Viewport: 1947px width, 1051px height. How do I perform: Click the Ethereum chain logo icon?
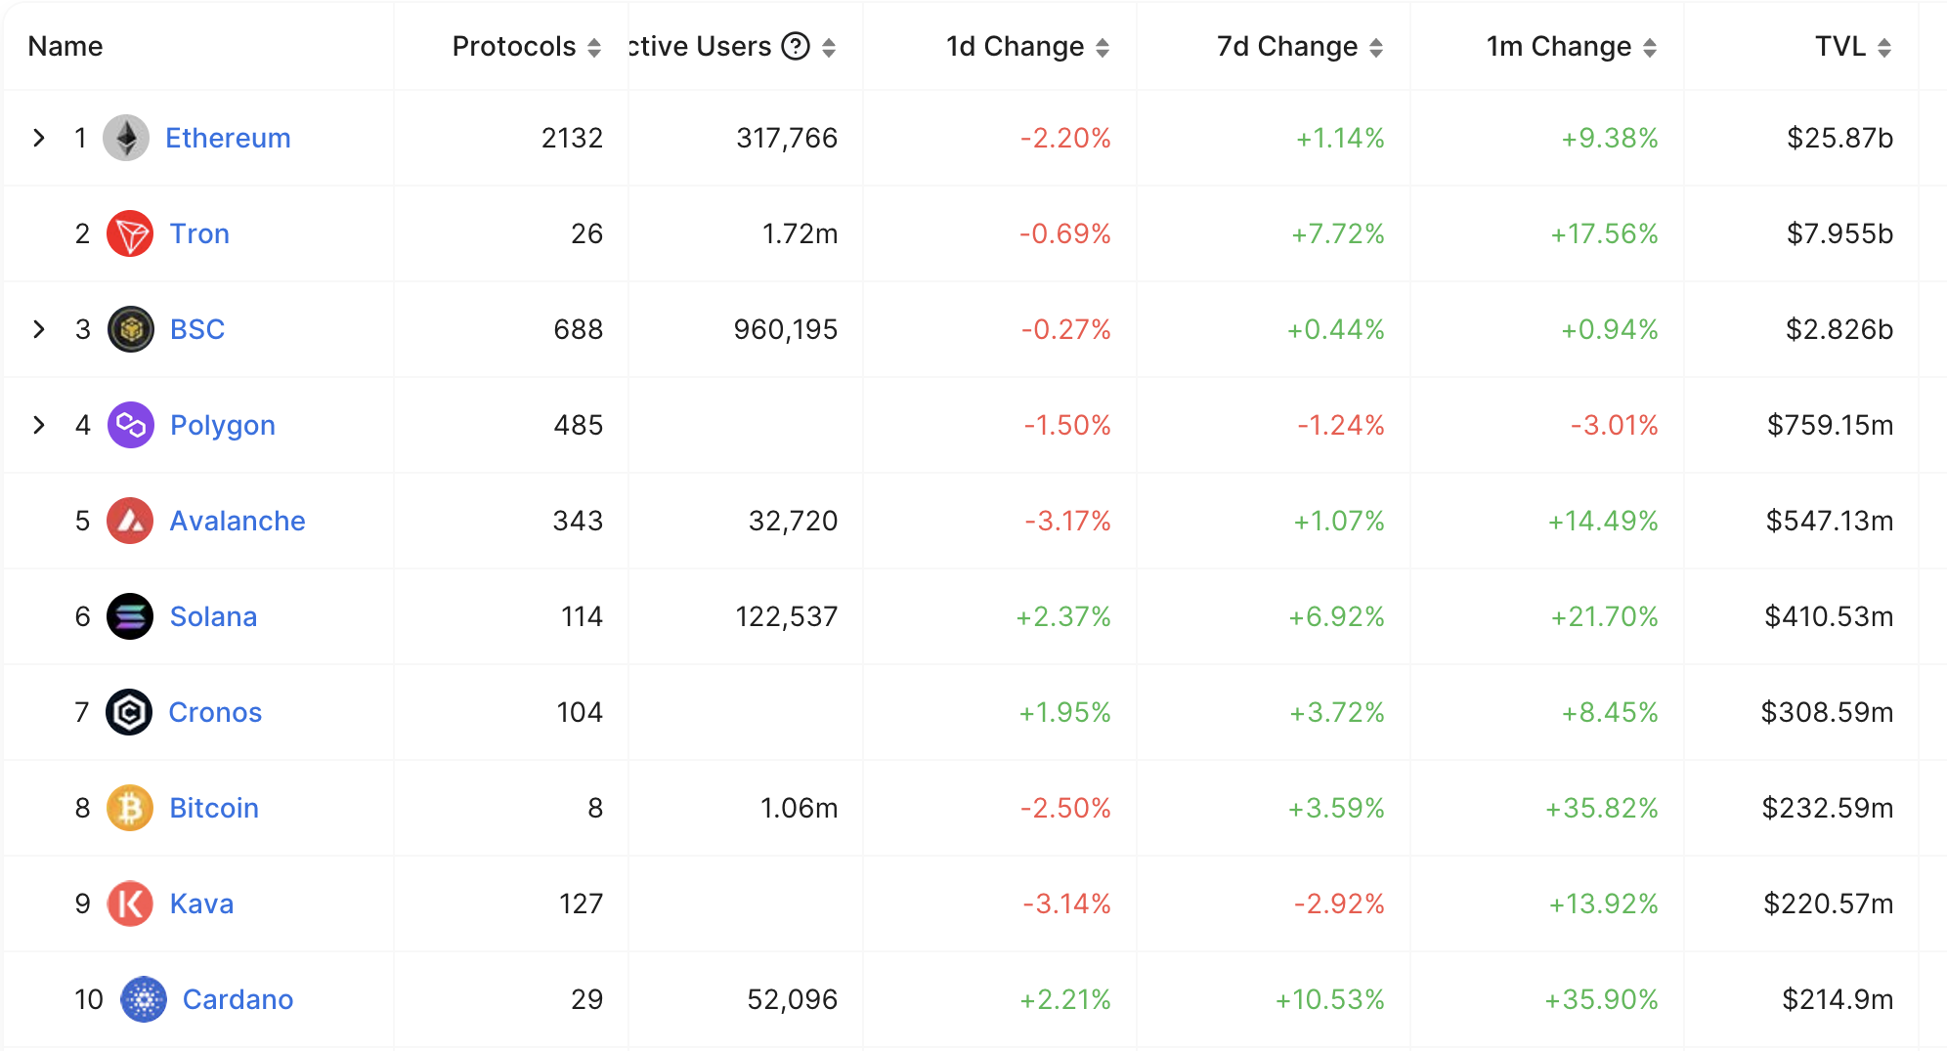[126, 138]
